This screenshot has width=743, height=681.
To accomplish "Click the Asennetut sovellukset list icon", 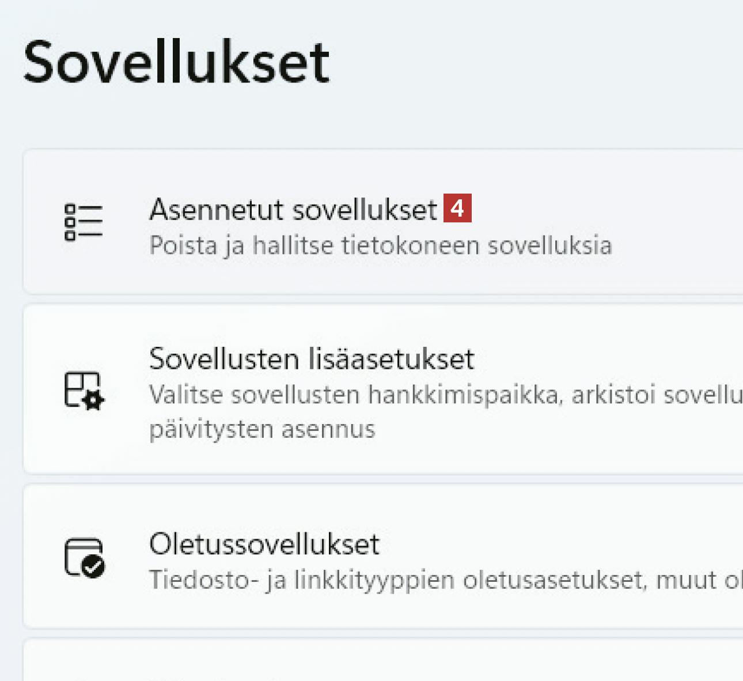I will [84, 222].
